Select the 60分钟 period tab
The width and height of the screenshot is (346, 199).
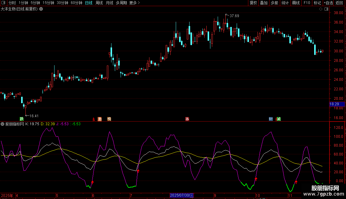coord(76,3)
